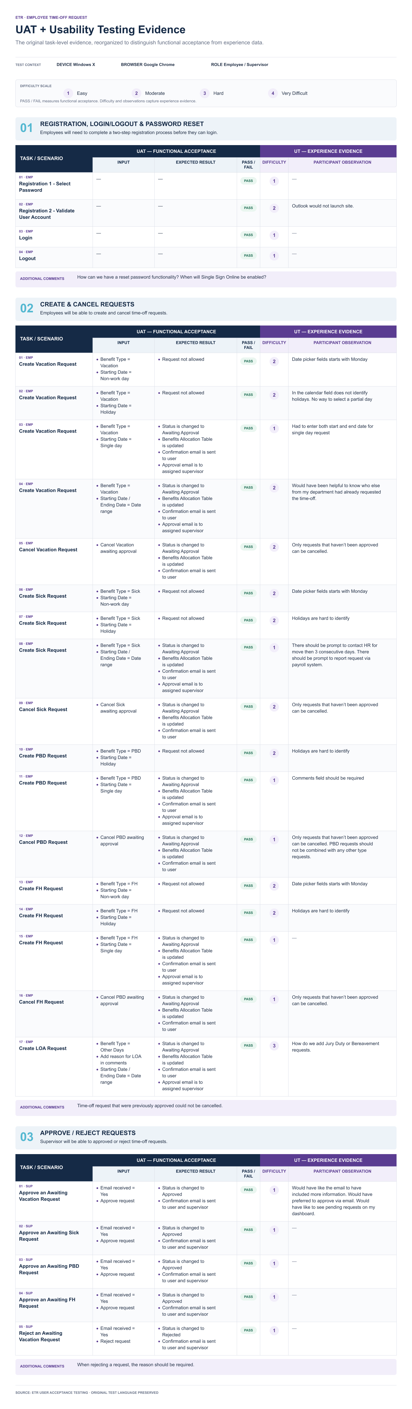Click the Additional Comments label about reset password

tap(42, 279)
